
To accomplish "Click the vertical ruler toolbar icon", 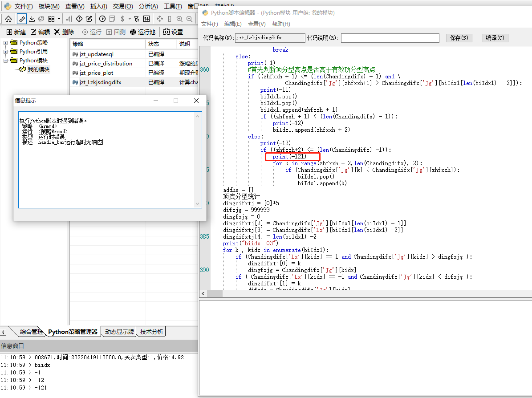I will pos(170,19).
